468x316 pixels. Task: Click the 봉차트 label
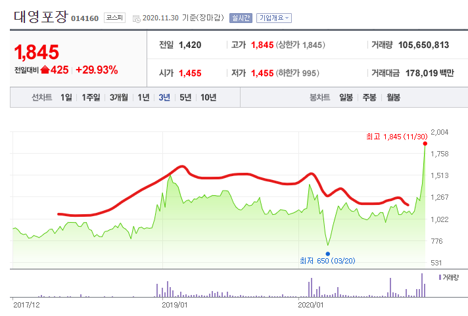tap(319, 97)
